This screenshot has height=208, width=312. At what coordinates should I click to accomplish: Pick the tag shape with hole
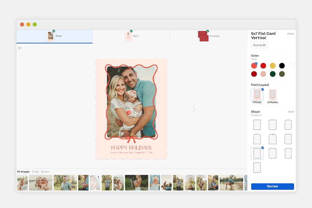pos(272,139)
